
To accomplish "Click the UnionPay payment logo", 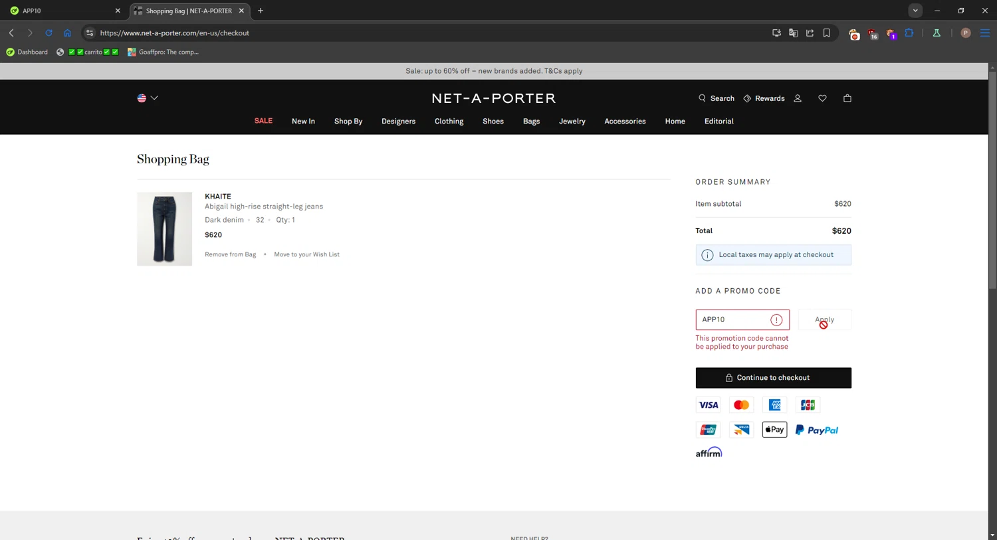I will (708, 430).
